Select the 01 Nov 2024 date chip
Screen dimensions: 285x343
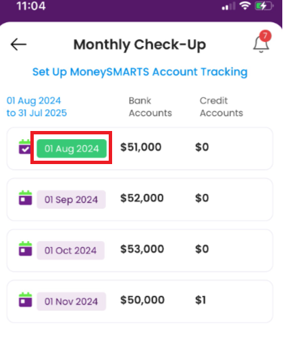pos(71,301)
